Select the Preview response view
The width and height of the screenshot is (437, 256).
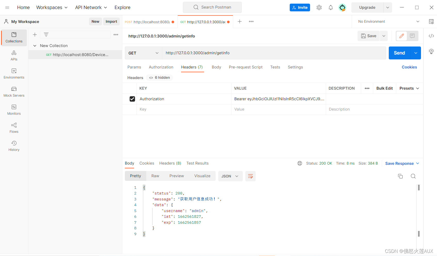coord(177,176)
